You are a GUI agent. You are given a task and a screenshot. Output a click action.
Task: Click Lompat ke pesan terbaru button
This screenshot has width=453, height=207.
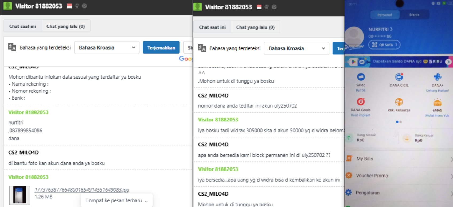coord(116,200)
